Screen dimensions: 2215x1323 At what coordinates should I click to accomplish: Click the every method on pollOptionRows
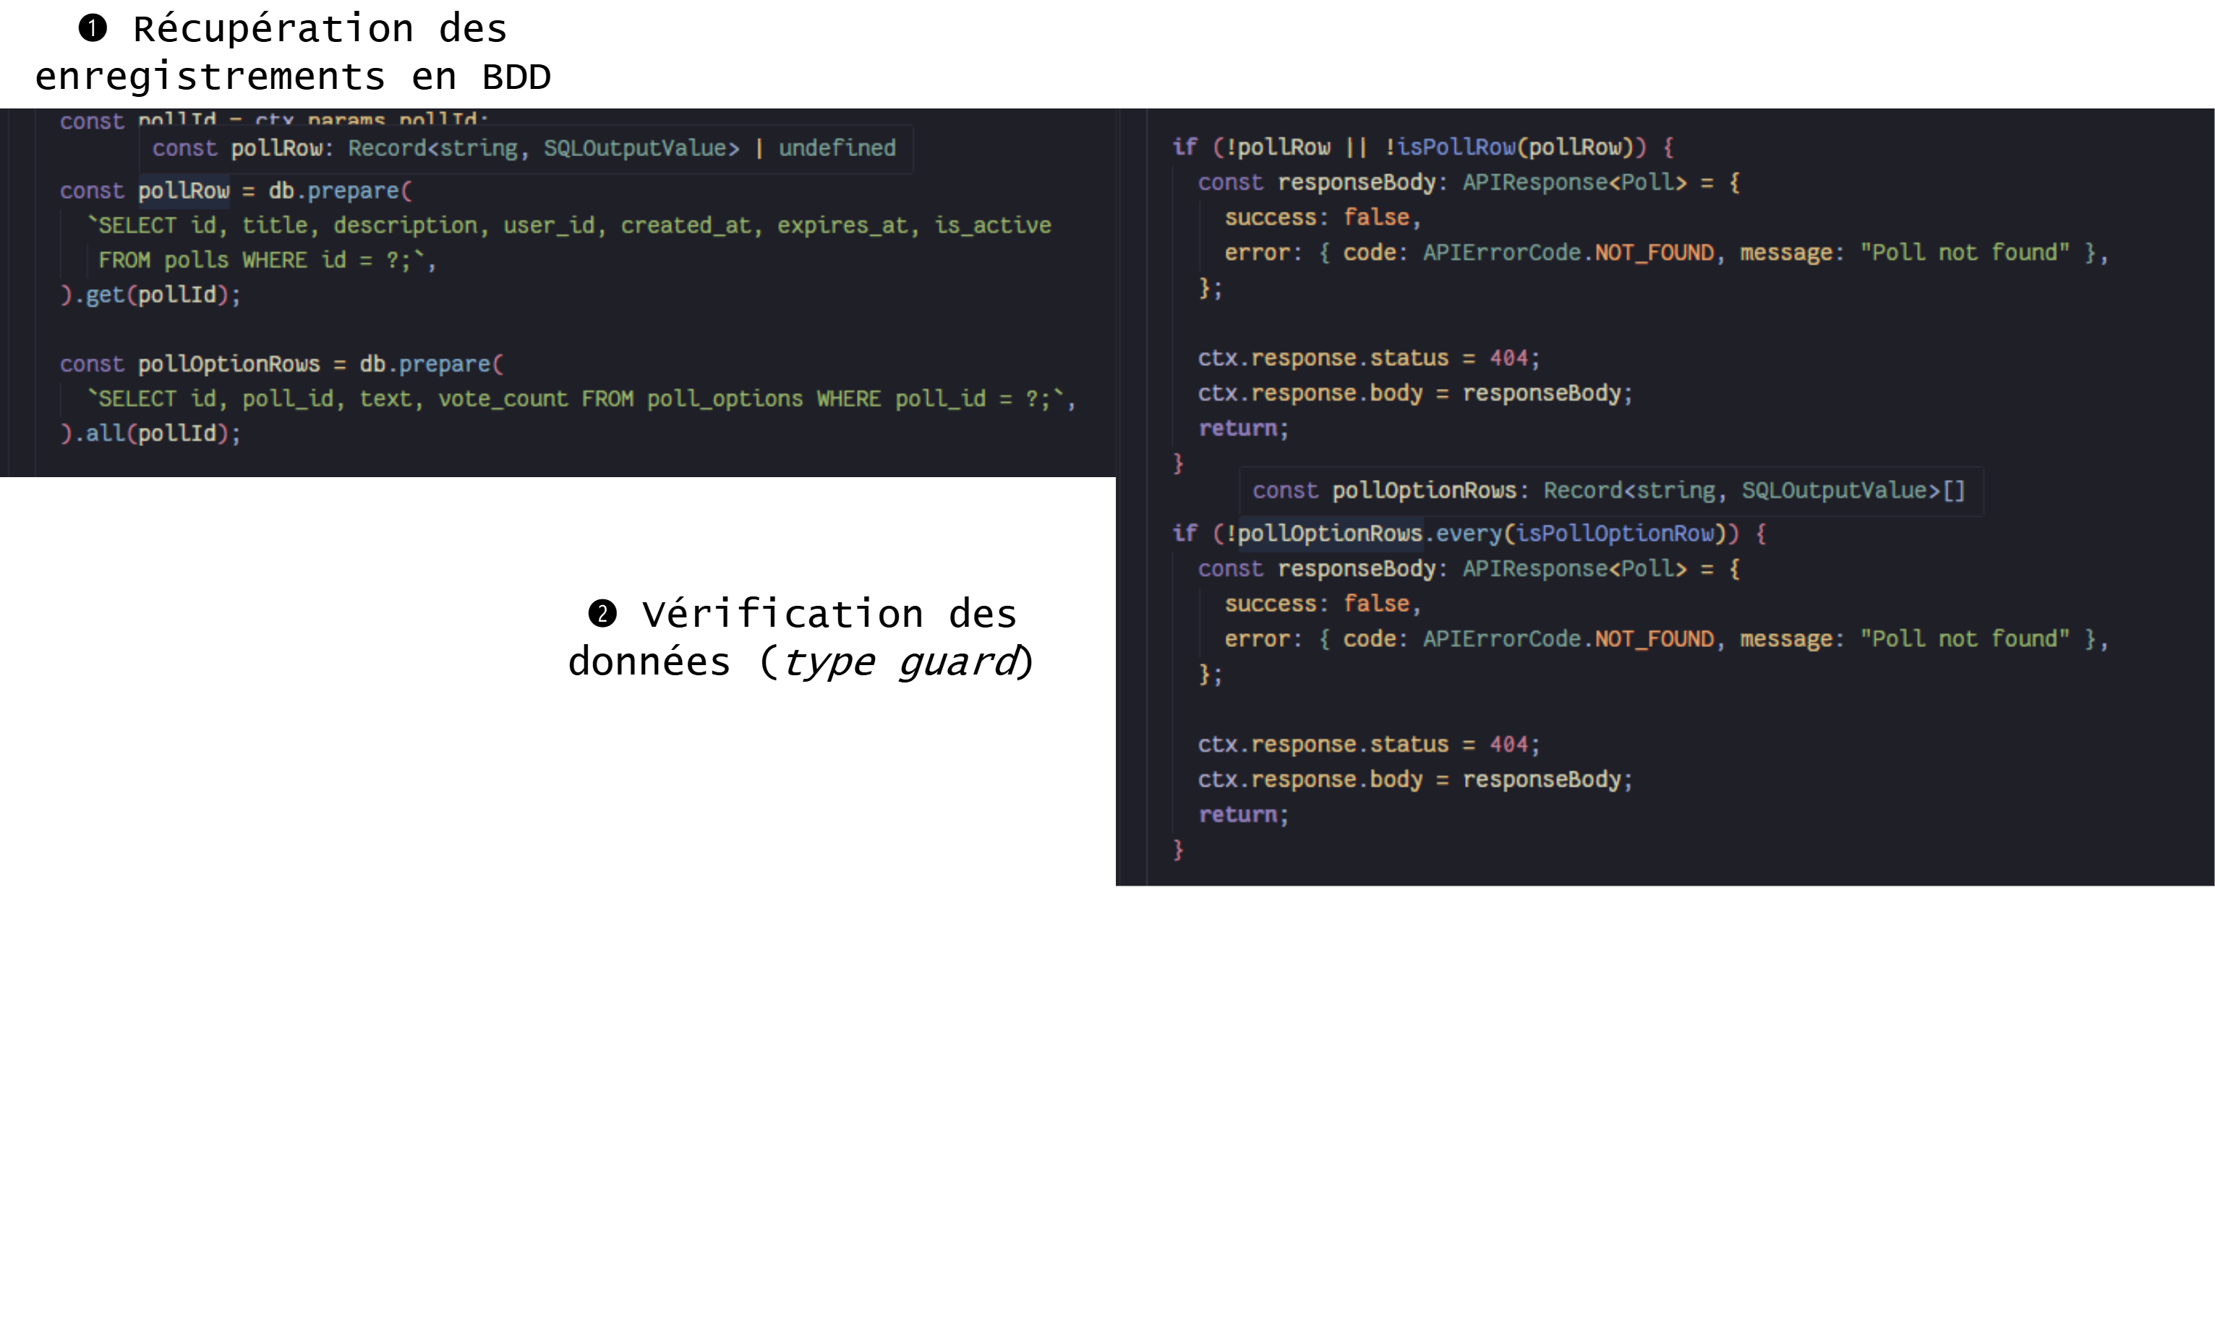[1468, 533]
